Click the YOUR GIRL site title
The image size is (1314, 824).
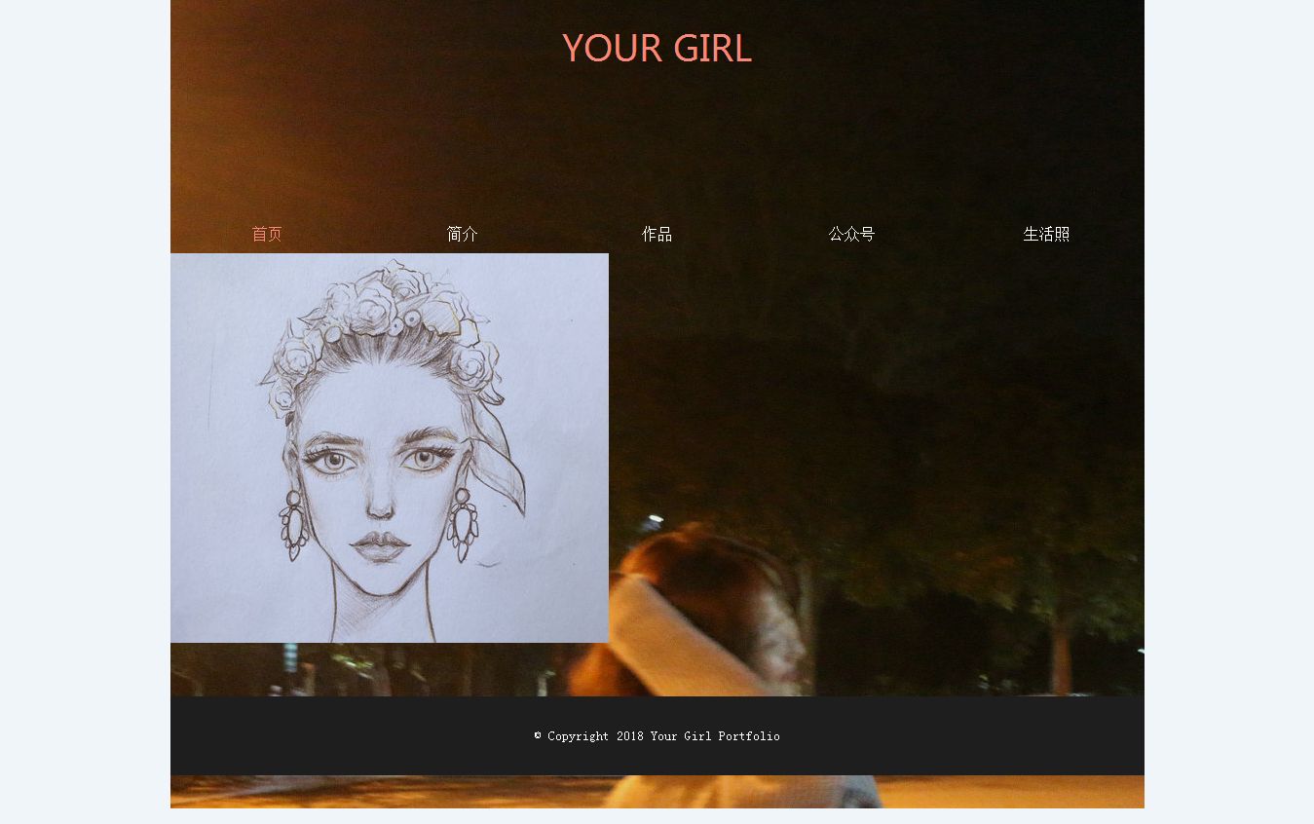pos(657,48)
